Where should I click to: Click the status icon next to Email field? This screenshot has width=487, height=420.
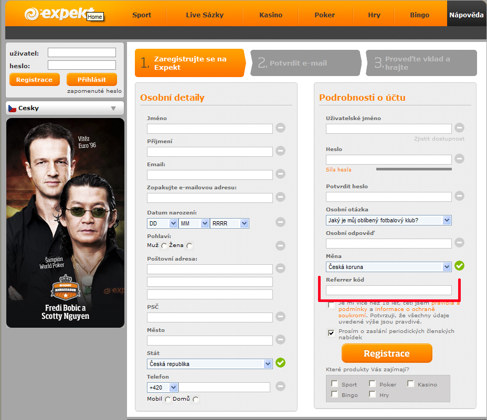[280, 174]
